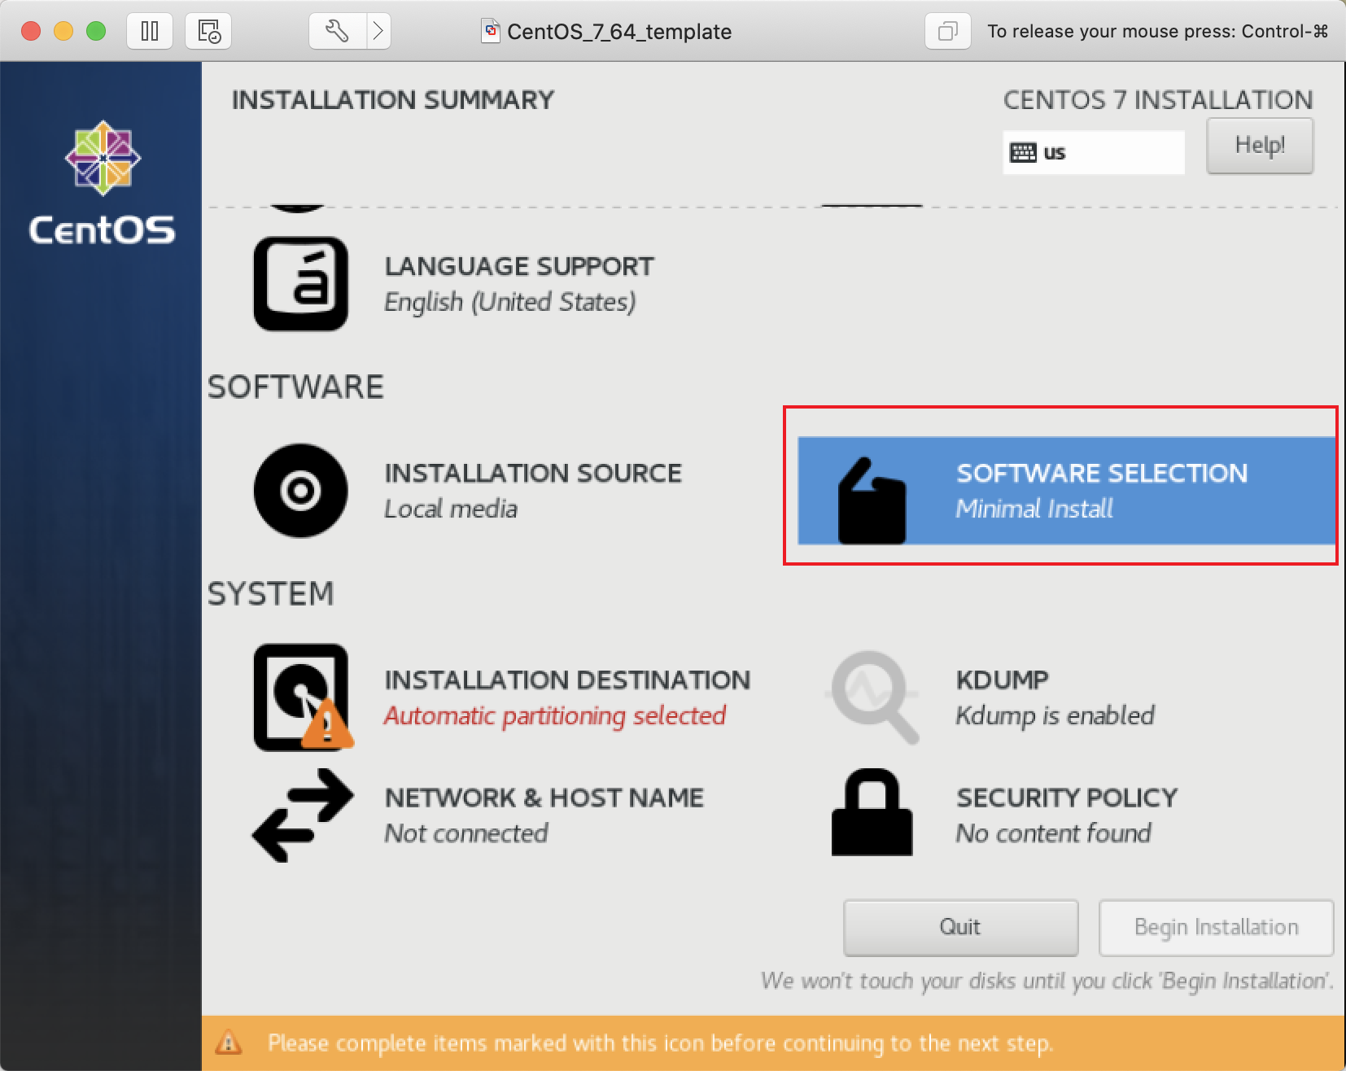Click 'Automatic partitioning selected' red text
This screenshot has height=1071, width=1346.
click(x=555, y=715)
